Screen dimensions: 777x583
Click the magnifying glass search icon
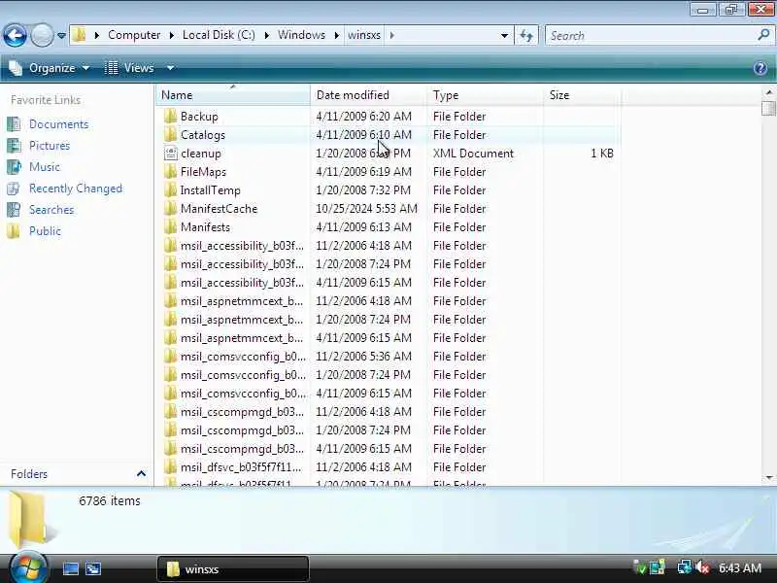pyautogui.click(x=763, y=35)
